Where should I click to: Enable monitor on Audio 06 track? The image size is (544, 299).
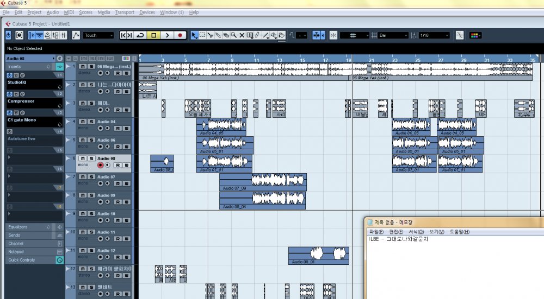pos(108,147)
